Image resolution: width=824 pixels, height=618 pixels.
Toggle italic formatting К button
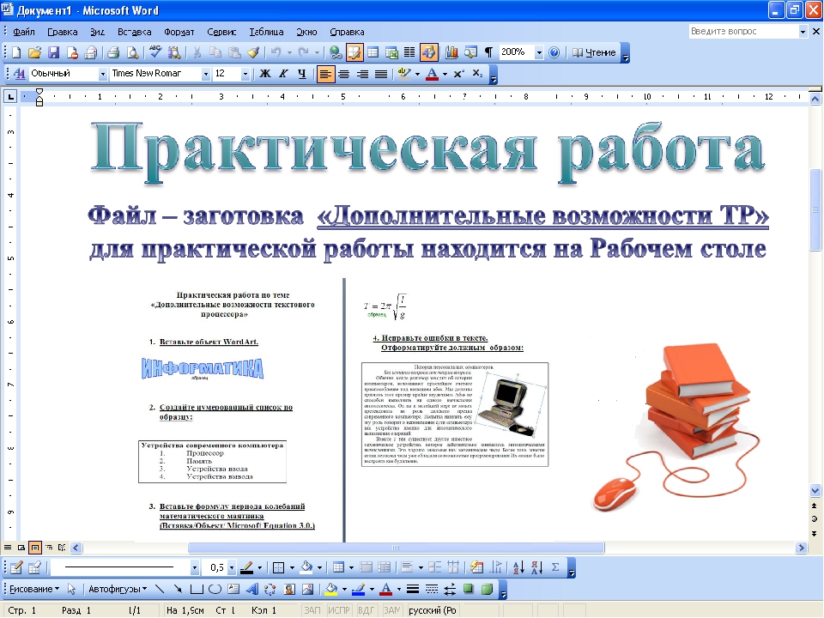[284, 74]
